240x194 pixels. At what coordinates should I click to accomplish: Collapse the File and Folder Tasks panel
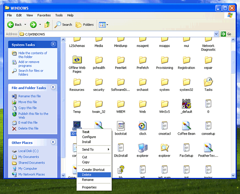pyautogui.click(x=53, y=88)
